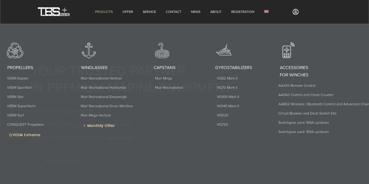The height and width of the screenshot is (184, 369).
Task: Open Muir Recreational capstan link
Action: 169,87
